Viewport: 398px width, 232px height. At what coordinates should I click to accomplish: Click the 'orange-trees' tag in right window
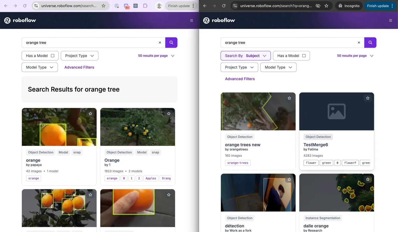click(238, 163)
